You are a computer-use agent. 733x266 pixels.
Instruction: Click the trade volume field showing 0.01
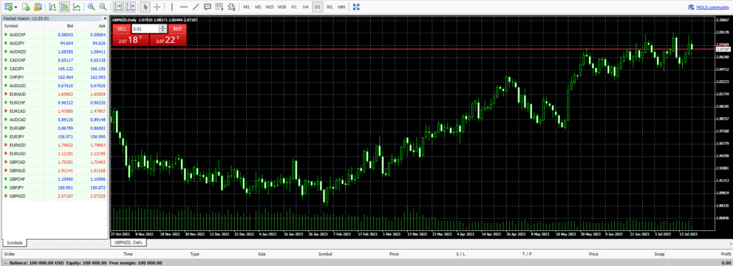[x=145, y=29]
